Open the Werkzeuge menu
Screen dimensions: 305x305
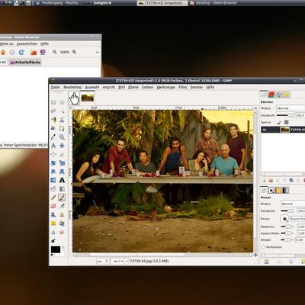(x=165, y=87)
